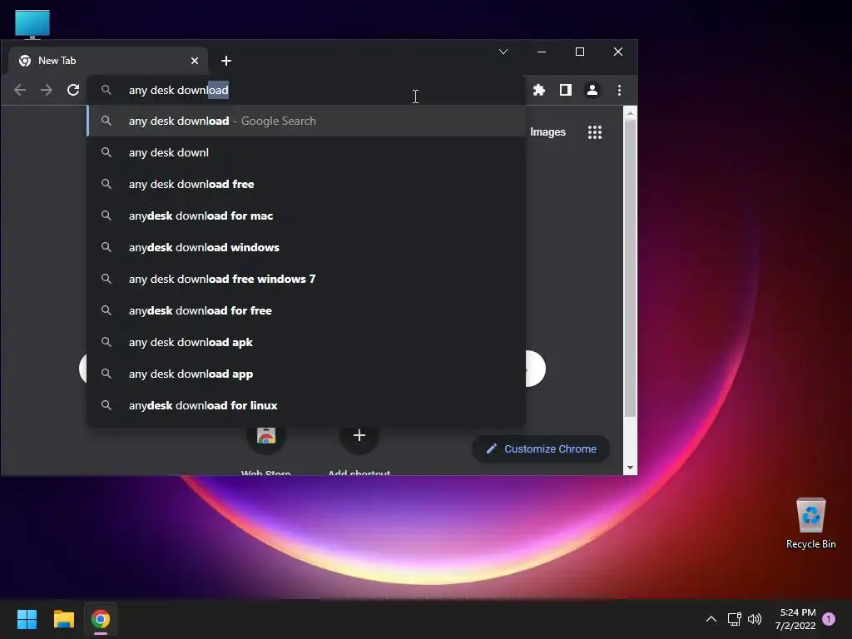Open the Extensions puzzle icon
Image resolution: width=852 pixels, height=639 pixels.
[x=539, y=90]
